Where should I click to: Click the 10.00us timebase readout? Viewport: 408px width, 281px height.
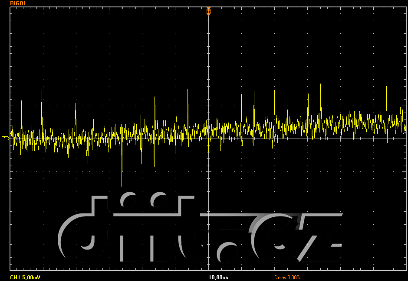pyautogui.click(x=218, y=278)
